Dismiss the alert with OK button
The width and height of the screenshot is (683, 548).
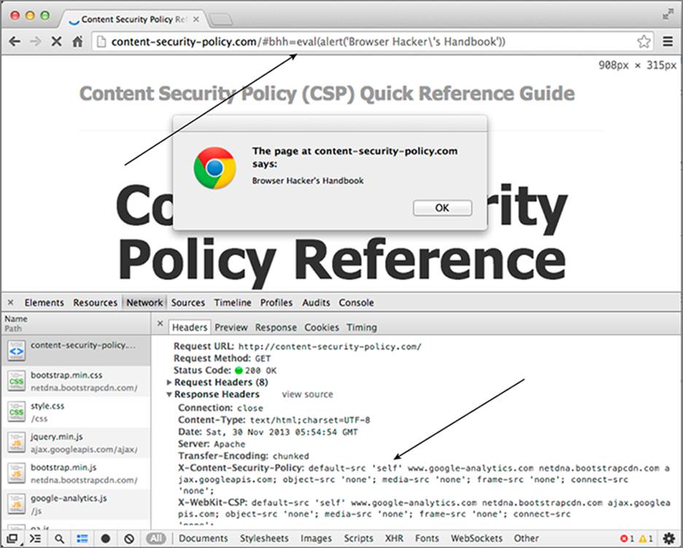(x=442, y=208)
